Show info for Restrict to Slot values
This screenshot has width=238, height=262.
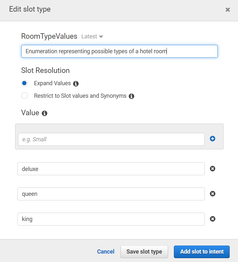[131, 96]
